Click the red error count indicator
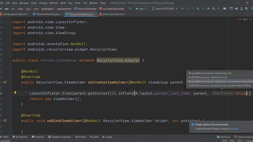 (240, 19)
